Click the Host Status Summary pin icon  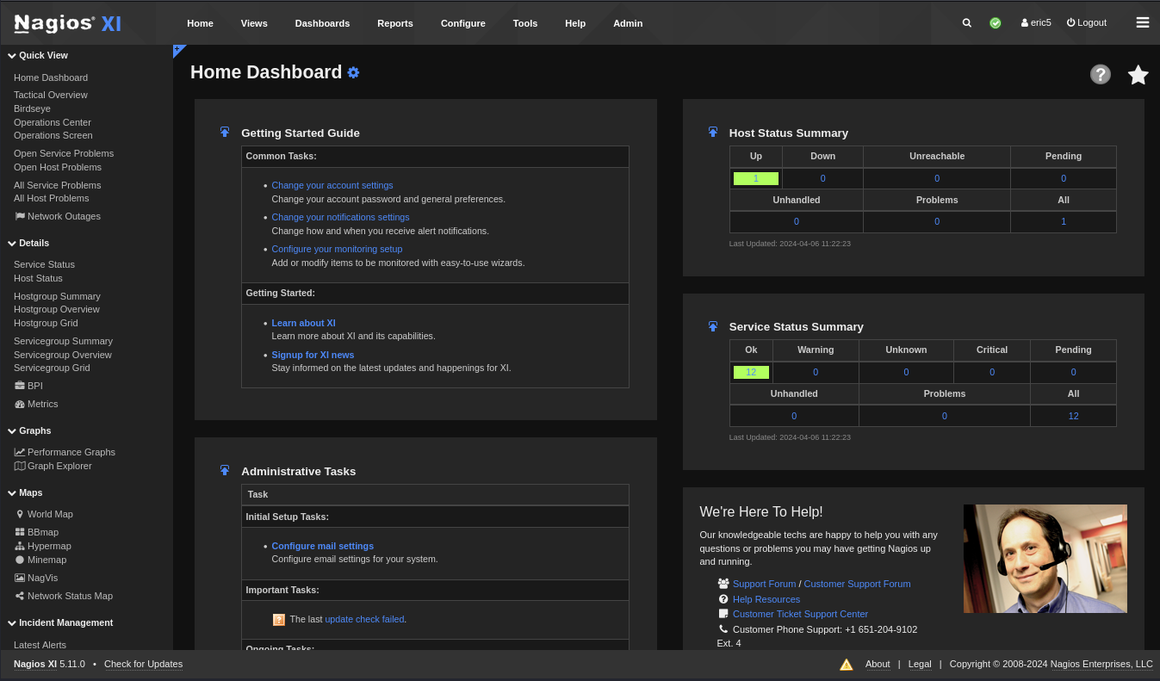713,133
